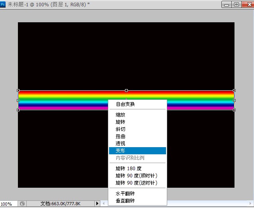Image resolution: width=254 pixels, height=208 pixels.
Task: Choose 扭曲 from the menu
Action: (137, 136)
